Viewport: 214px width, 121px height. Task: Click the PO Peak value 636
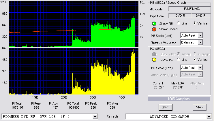pos(93,107)
